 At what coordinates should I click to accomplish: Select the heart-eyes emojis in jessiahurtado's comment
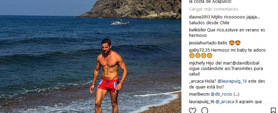tap(235, 43)
